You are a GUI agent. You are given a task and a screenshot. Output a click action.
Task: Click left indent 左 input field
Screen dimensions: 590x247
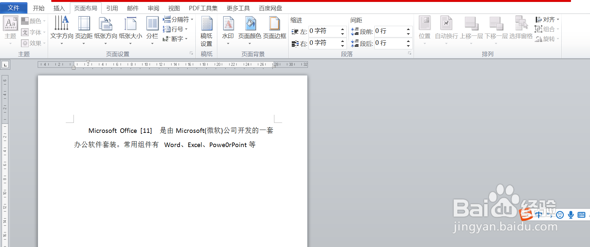tap(324, 31)
